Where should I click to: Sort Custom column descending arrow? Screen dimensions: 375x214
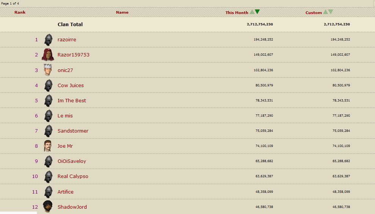point(331,12)
